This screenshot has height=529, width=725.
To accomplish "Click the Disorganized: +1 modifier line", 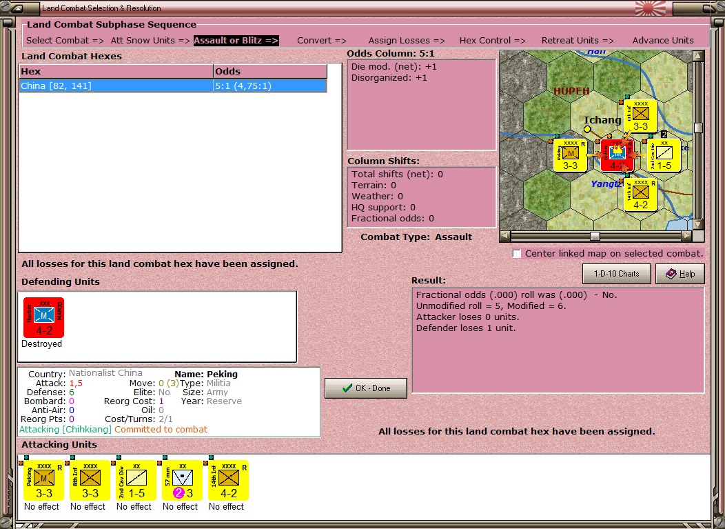I will [389, 78].
